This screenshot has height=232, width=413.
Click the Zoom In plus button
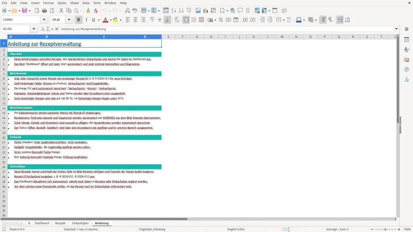point(399,229)
